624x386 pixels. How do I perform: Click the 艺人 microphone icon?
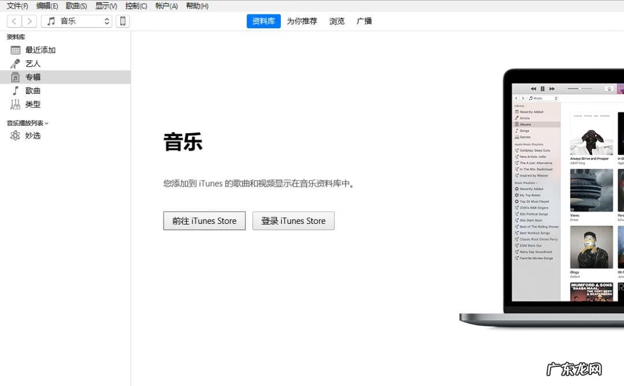tap(15, 63)
